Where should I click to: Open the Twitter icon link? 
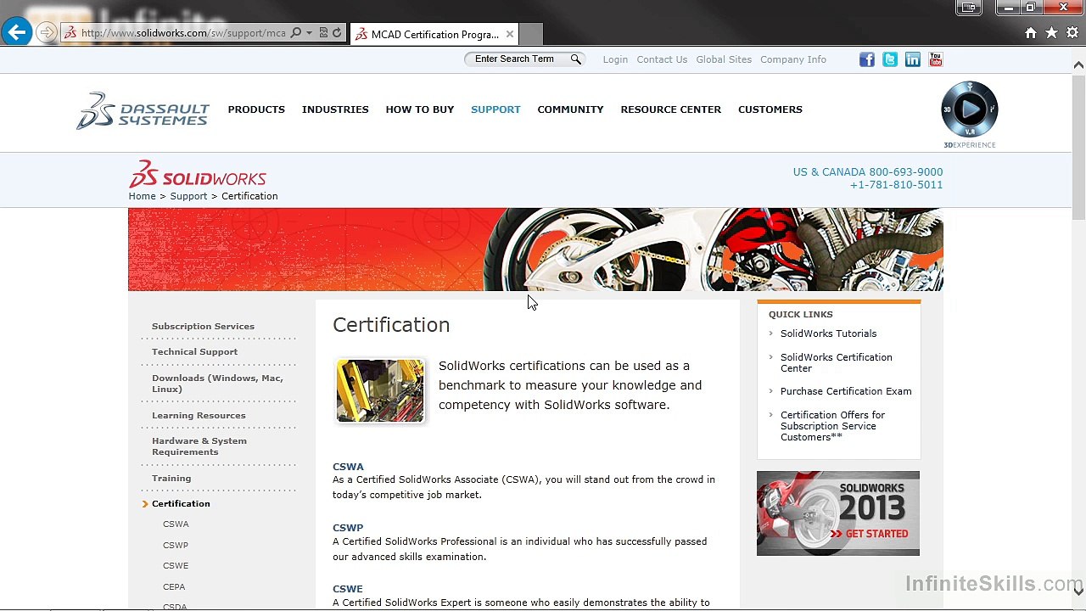tap(890, 59)
